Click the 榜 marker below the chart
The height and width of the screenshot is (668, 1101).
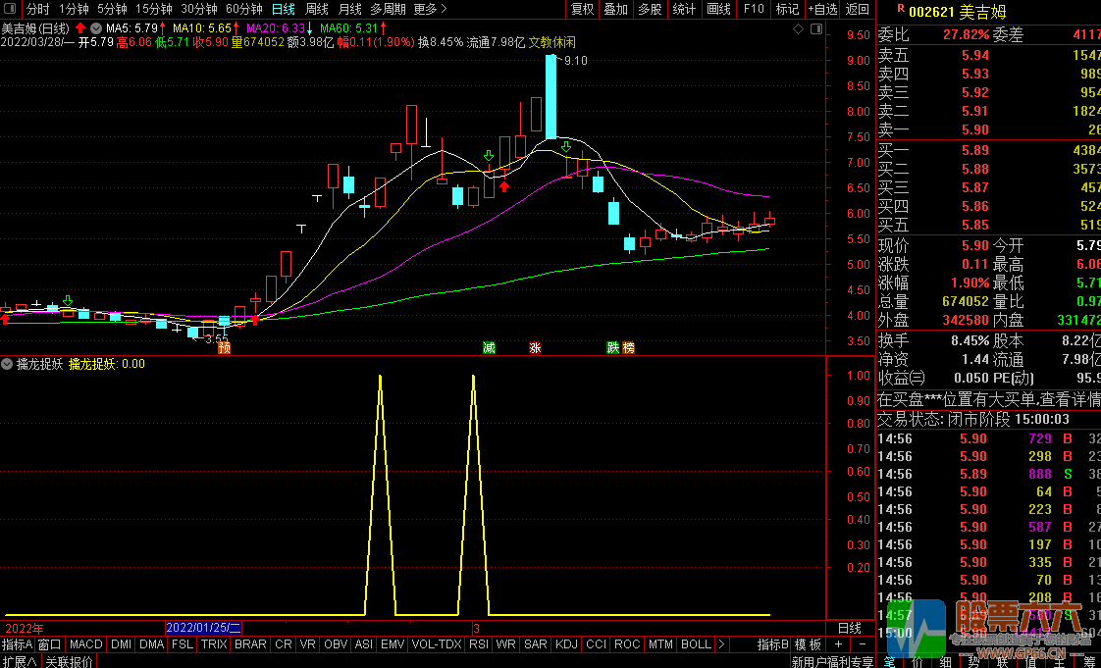628,347
